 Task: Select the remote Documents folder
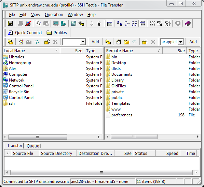coord(119,74)
